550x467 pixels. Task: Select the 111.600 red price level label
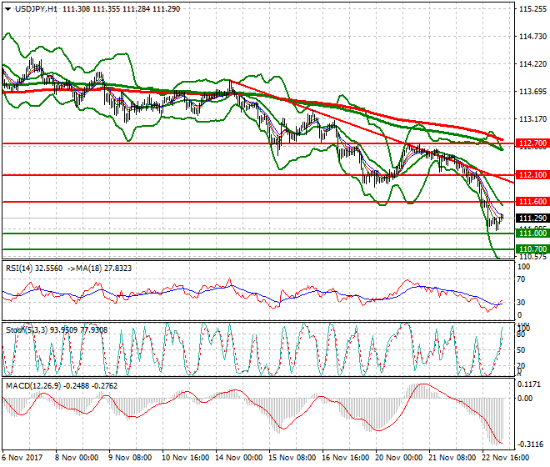532,202
